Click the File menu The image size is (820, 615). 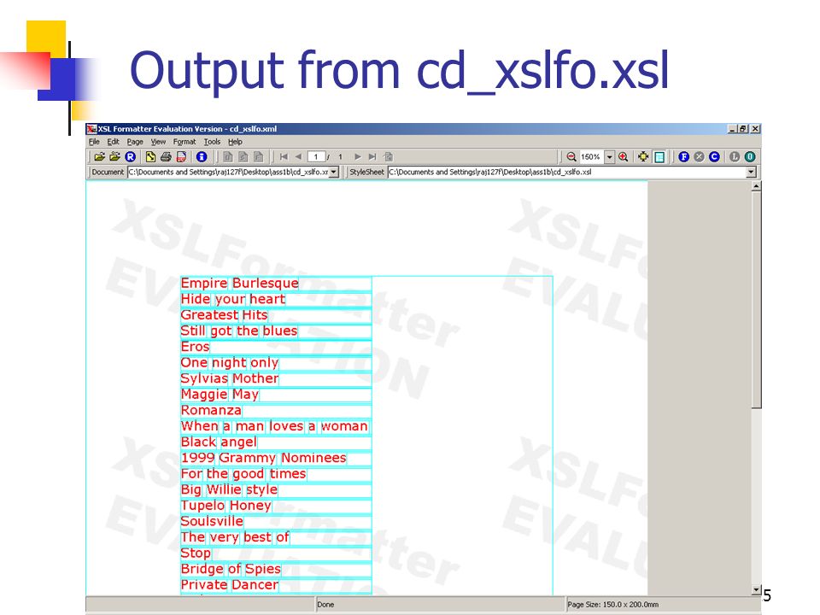point(94,142)
